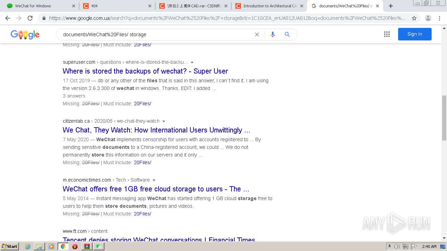Open WeChat from the taskbar
447x251 pixels.
click(98, 246)
